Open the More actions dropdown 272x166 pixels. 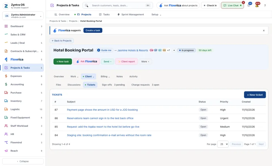tap(145, 62)
